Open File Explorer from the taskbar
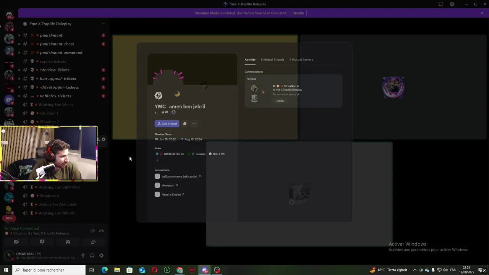This screenshot has width=489, height=275. point(117,270)
